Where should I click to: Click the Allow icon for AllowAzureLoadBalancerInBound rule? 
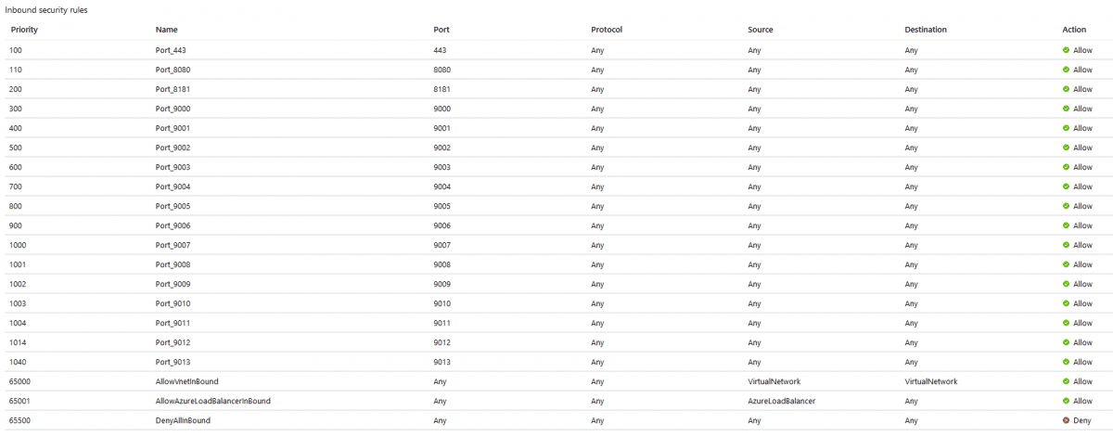click(x=1067, y=401)
